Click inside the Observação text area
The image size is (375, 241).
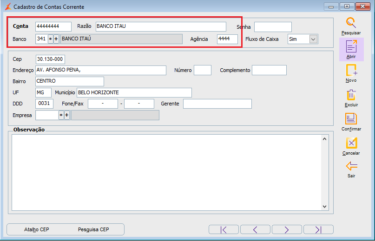166,172
